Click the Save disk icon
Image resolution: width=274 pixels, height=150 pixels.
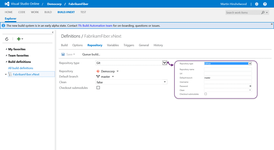click(x=63, y=54)
